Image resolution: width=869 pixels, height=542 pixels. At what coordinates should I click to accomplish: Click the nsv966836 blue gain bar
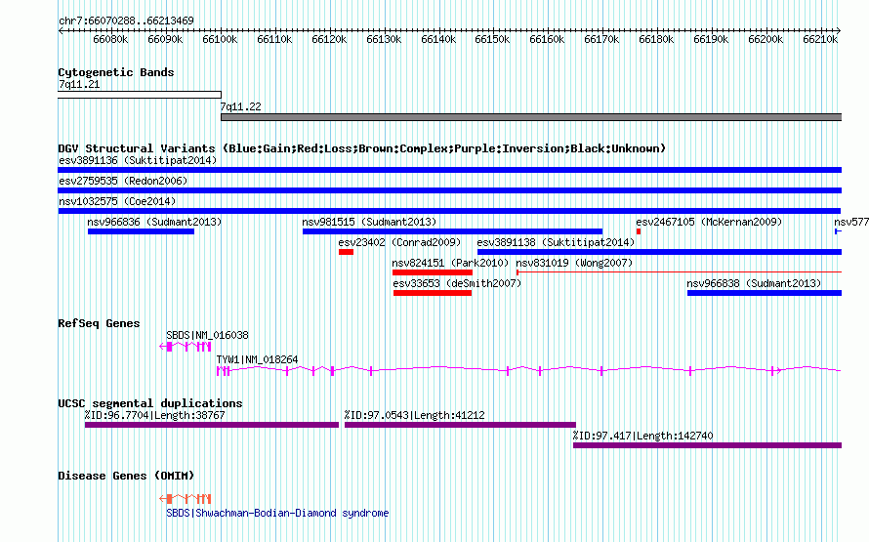coord(141,231)
